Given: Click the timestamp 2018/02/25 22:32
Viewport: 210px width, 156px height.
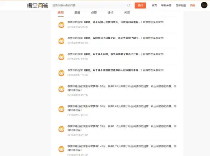Looking at the screenshot, I should pyautogui.click(x=78, y=155).
